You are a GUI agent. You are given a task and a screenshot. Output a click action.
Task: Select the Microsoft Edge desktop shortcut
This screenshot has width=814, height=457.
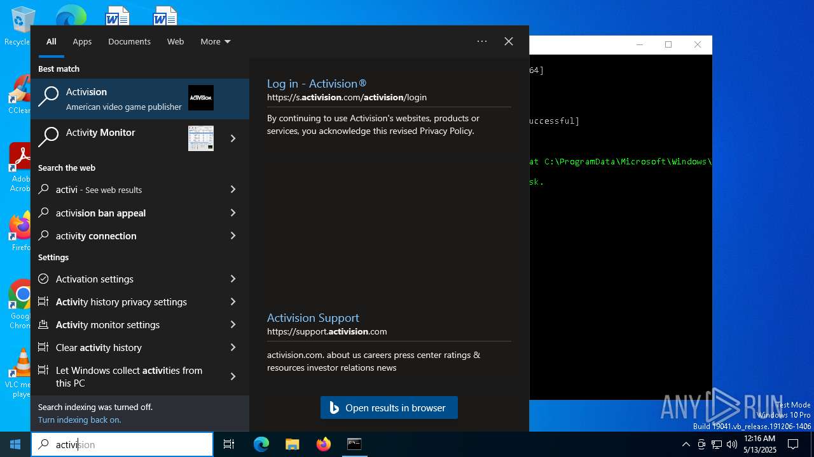(x=71, y=15)
